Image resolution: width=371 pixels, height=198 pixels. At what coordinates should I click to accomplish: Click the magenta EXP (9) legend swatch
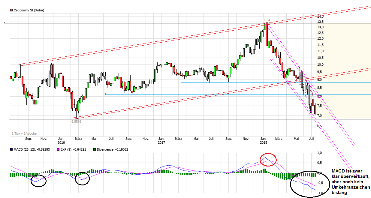coord(58,149)
